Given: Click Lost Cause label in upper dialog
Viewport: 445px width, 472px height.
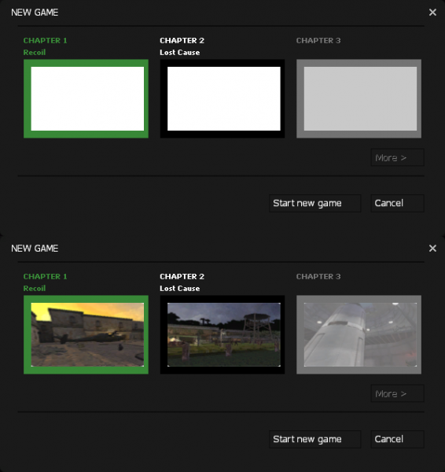Looking at the screenshot, I should tap(179, 53).
